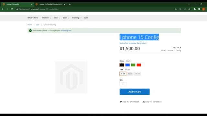Screen dimensions: 207x116
Task: Choose the 65 cm size option
Action: pos(130,74)
